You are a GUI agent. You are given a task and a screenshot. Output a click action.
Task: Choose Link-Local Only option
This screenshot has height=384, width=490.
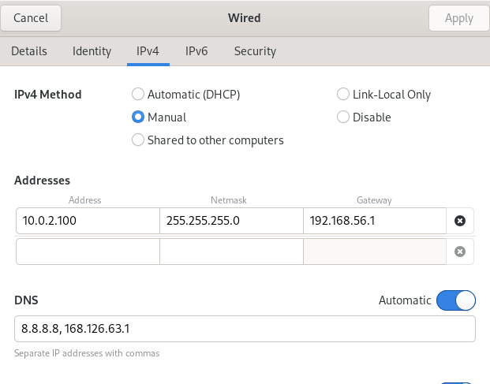point(343,95)
